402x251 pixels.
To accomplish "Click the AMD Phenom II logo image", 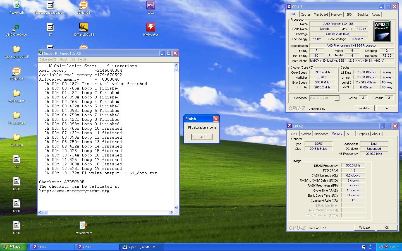I will (x=382, y=31).
